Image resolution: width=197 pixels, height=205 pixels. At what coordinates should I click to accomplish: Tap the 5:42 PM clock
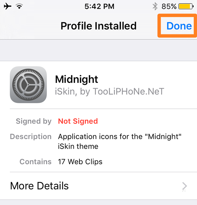(x=99, y=6)
